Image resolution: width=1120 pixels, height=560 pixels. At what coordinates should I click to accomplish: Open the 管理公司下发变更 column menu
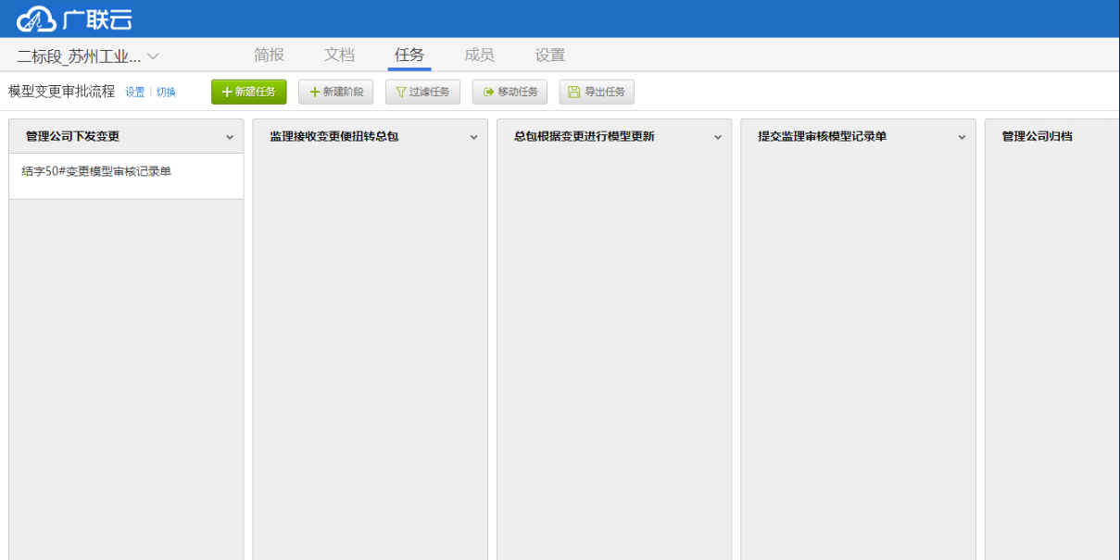231,135
